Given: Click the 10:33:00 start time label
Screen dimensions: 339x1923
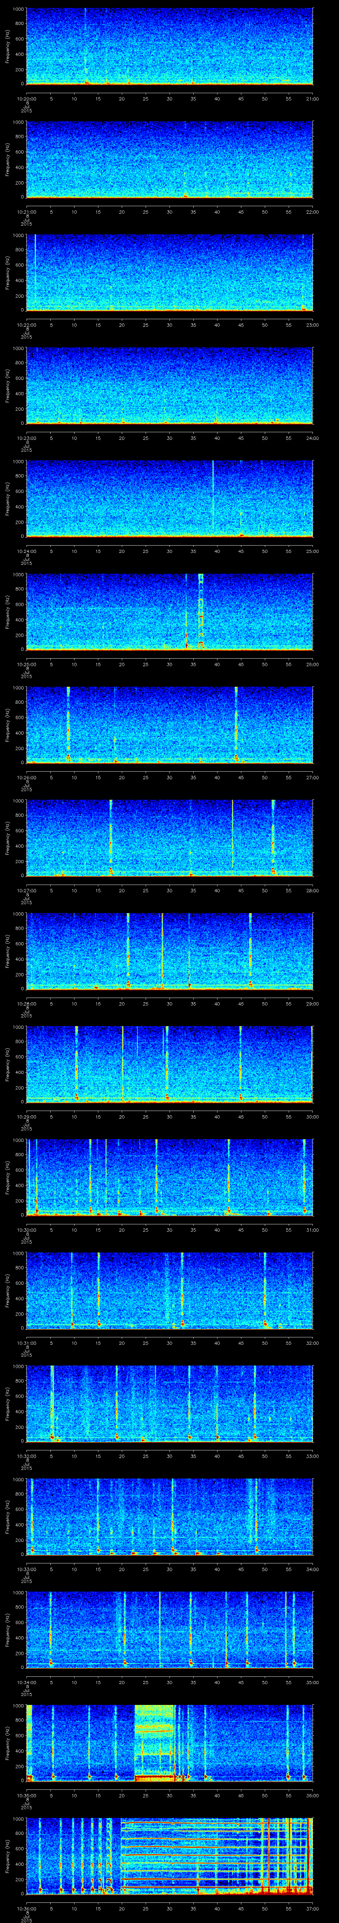Looking at the screenshot, I should pos(26,1569).
